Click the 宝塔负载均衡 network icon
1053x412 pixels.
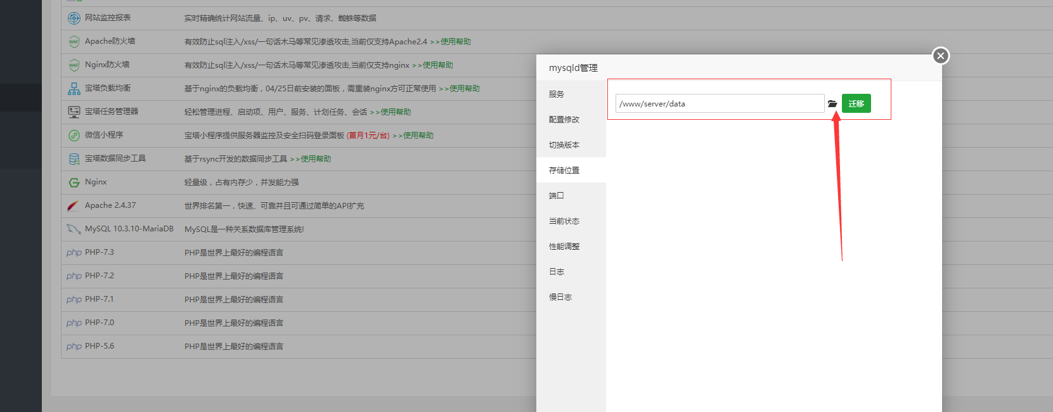(x=74, y=88)
